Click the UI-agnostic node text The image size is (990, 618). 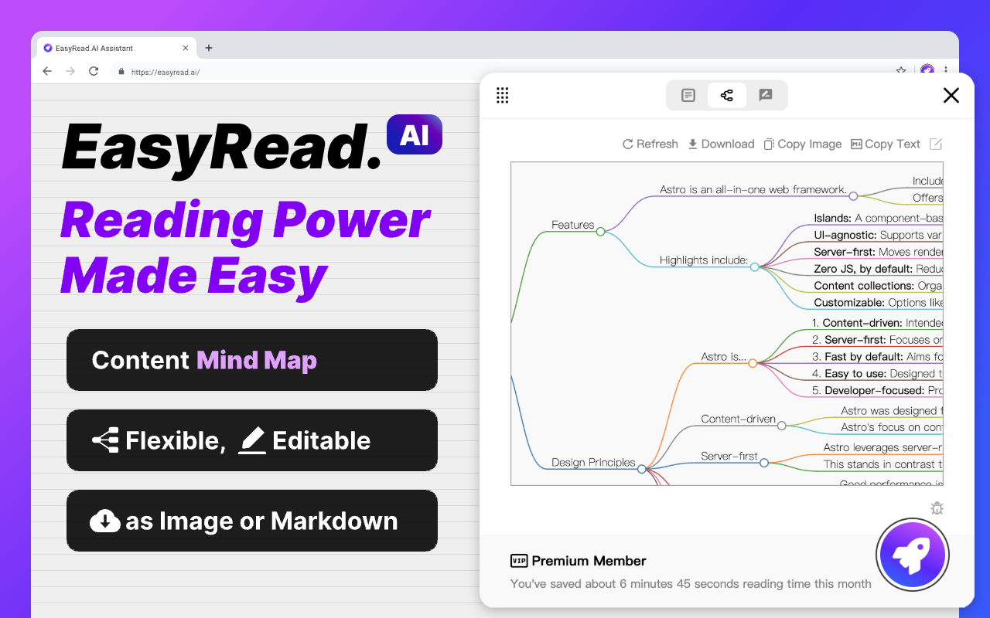(x=878, y=235)
